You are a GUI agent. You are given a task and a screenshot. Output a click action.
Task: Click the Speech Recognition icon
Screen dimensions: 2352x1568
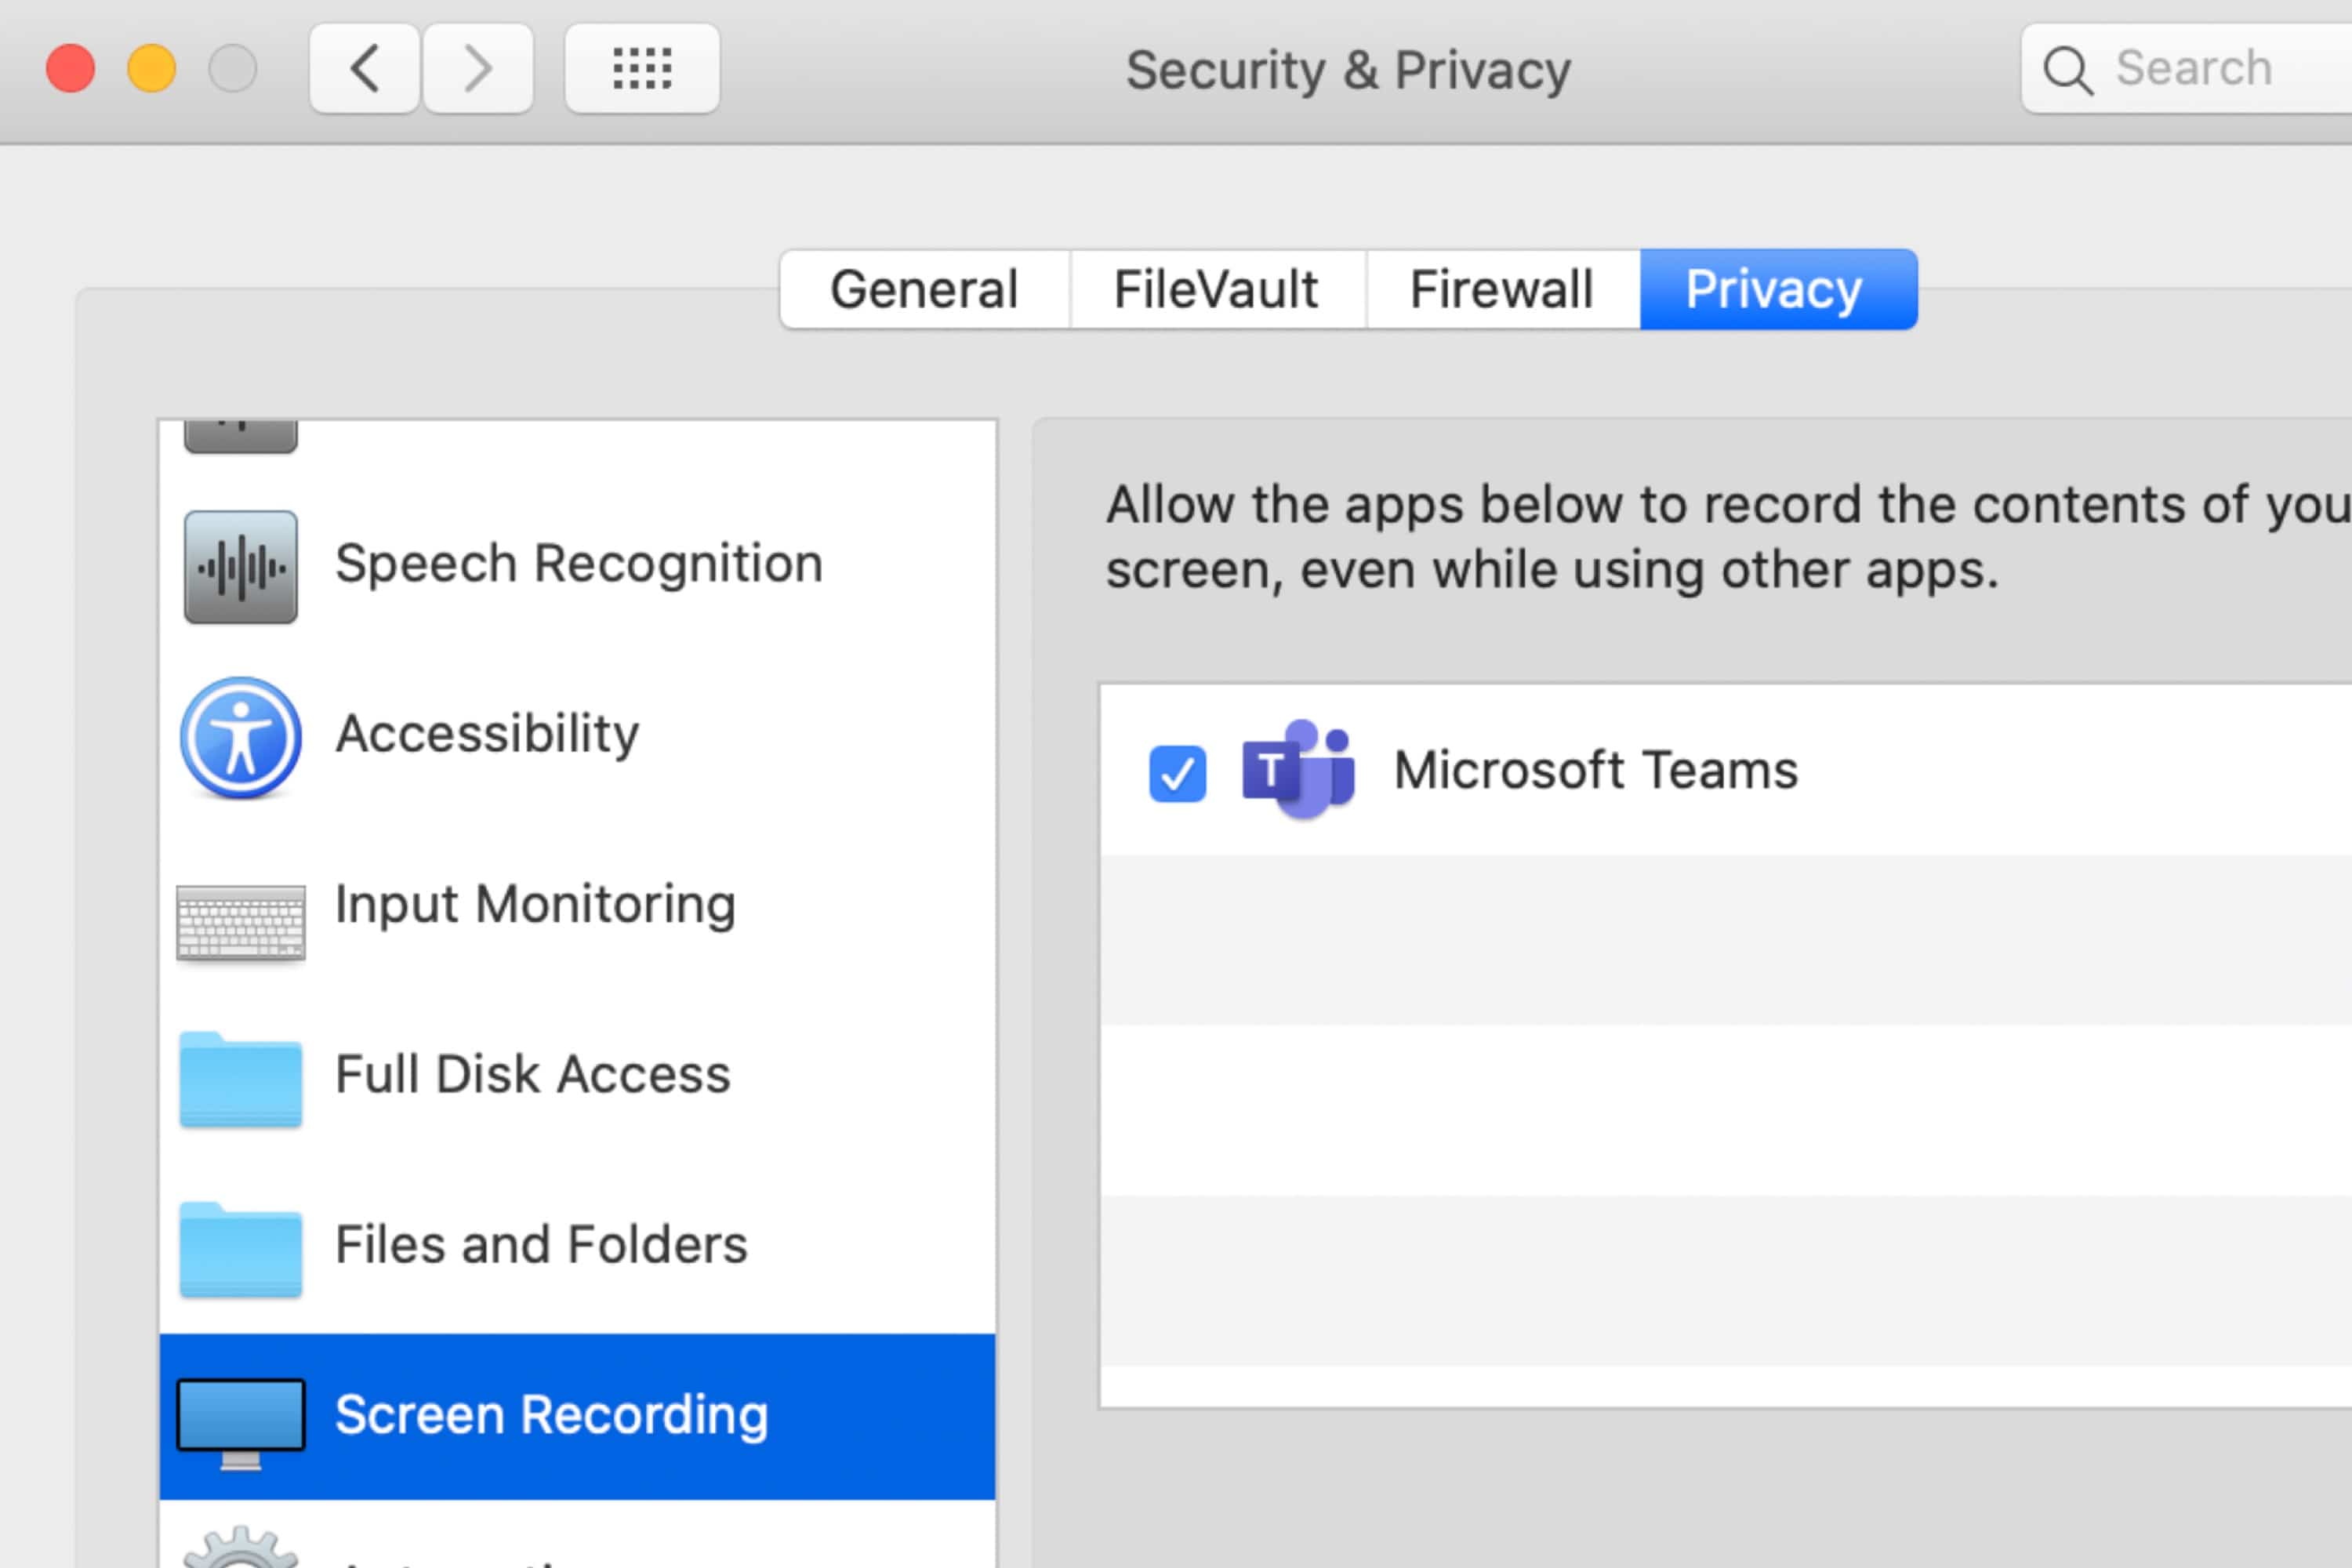point(241,564)
